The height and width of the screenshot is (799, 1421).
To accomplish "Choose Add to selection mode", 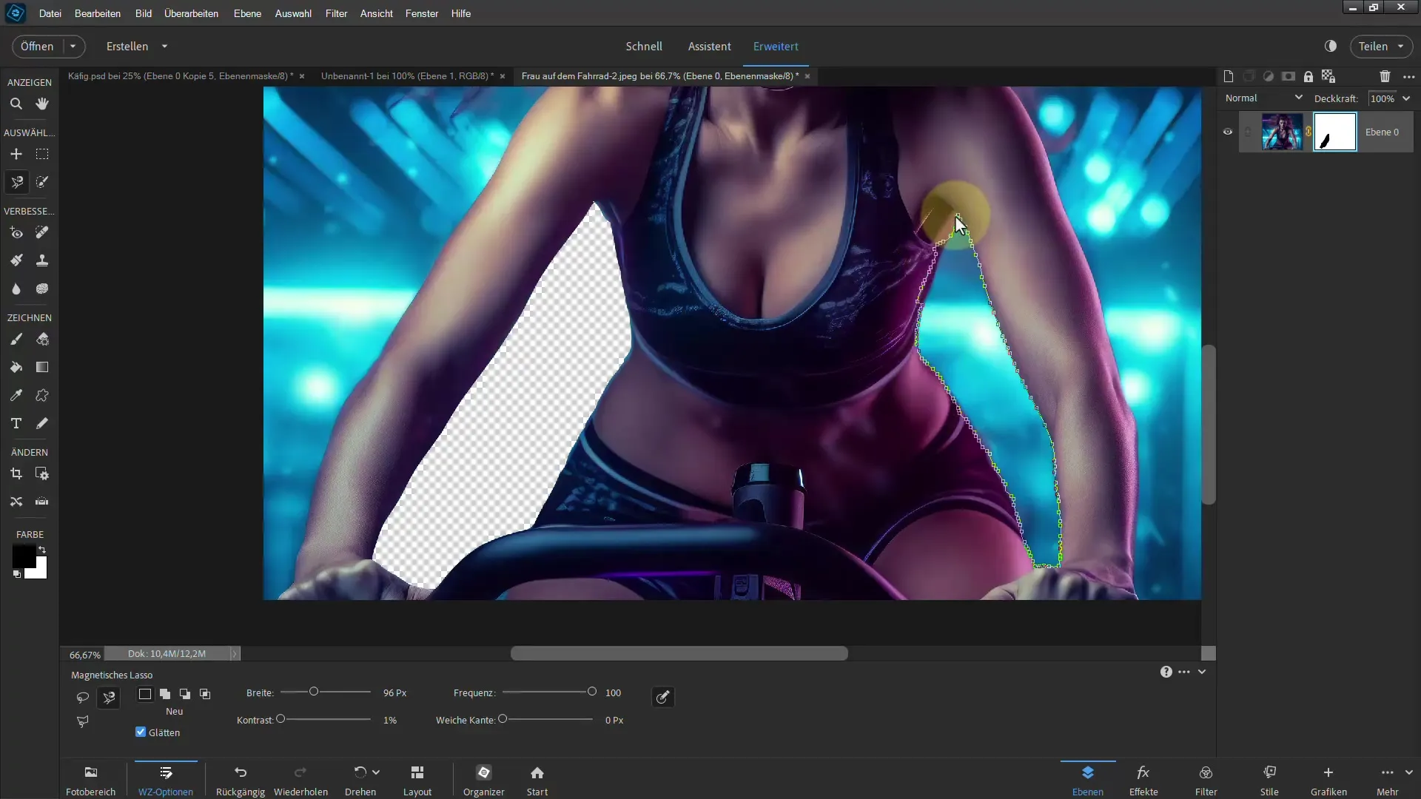I will point(165,694).
